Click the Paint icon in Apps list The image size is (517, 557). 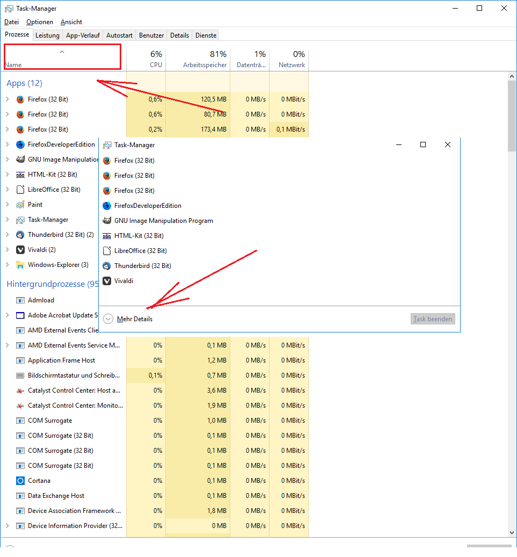tap(20, 205)
